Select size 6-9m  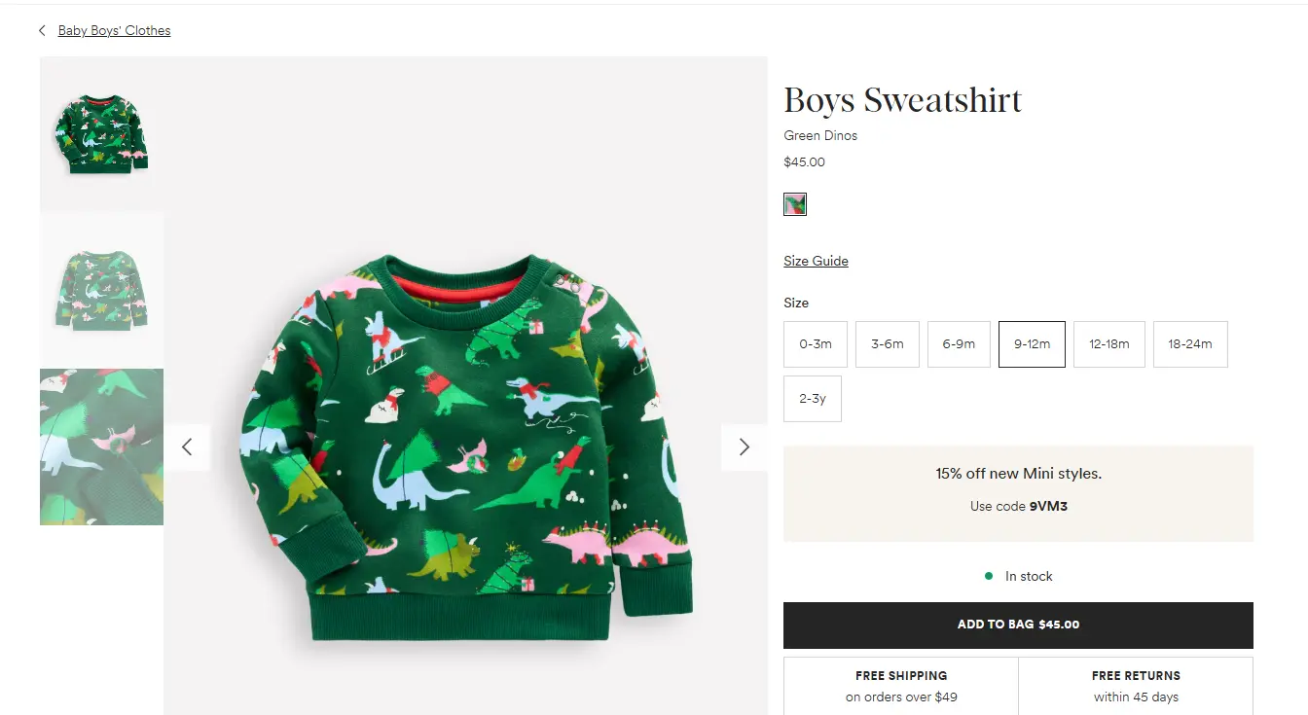click(x=959, y=343)
